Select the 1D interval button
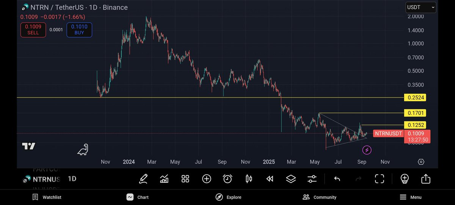This screenshot has width=455, height=205. click(72, 178)
